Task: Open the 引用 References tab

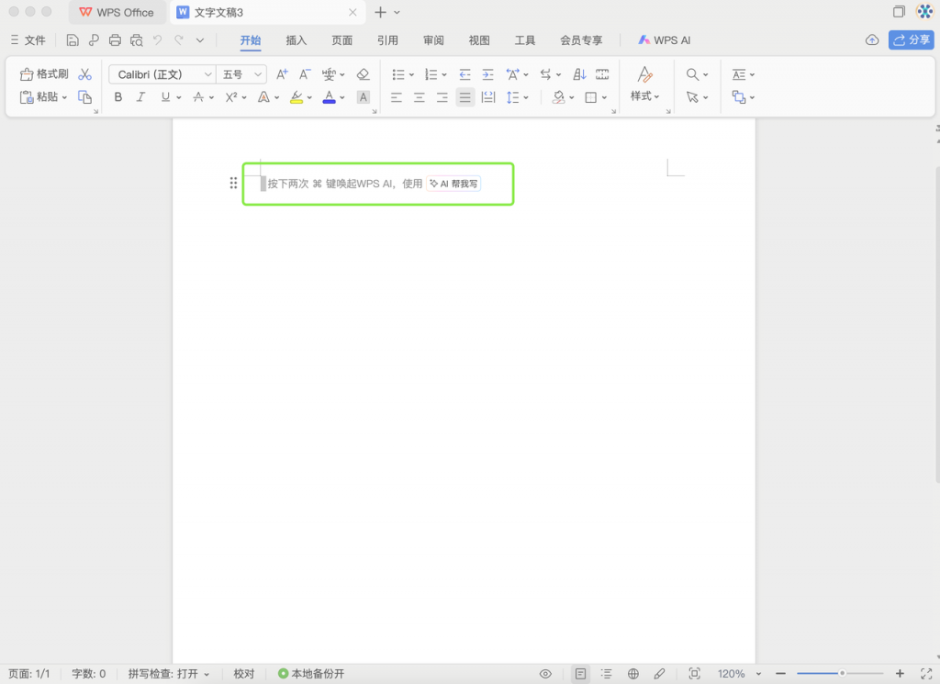Action: pyautogui.click(x=387, y=40)
